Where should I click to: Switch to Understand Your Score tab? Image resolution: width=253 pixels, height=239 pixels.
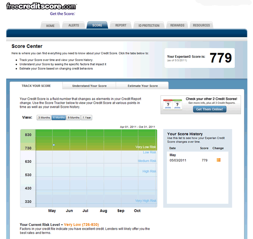pos(90,86)
